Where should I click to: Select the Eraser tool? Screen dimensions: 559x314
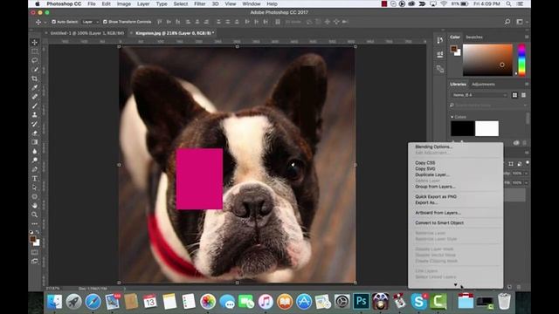click(x=35, y=133)
